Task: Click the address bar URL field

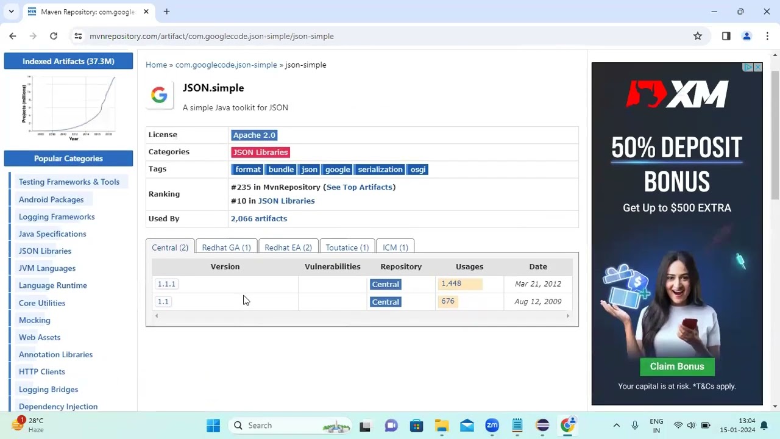Action: coord(384,36)
